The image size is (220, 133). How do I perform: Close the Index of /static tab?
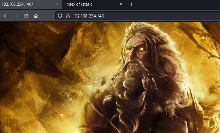pos(121,4)
